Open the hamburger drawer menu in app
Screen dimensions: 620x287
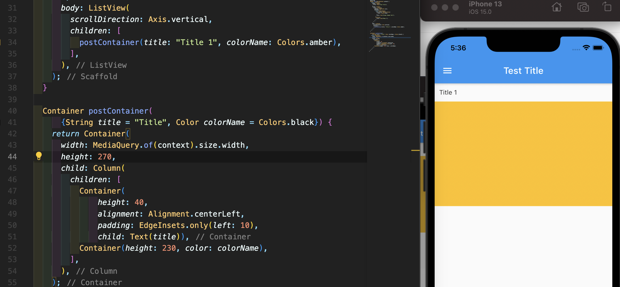coord(447,71)
